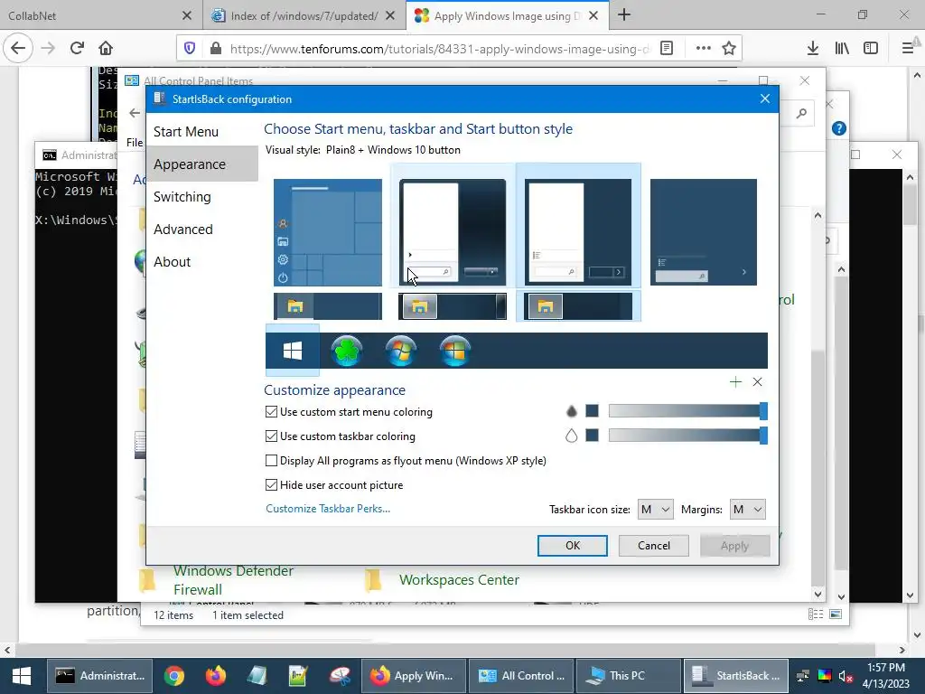
Task: Pick the taskbar color swatch
Action: point(593,436)
